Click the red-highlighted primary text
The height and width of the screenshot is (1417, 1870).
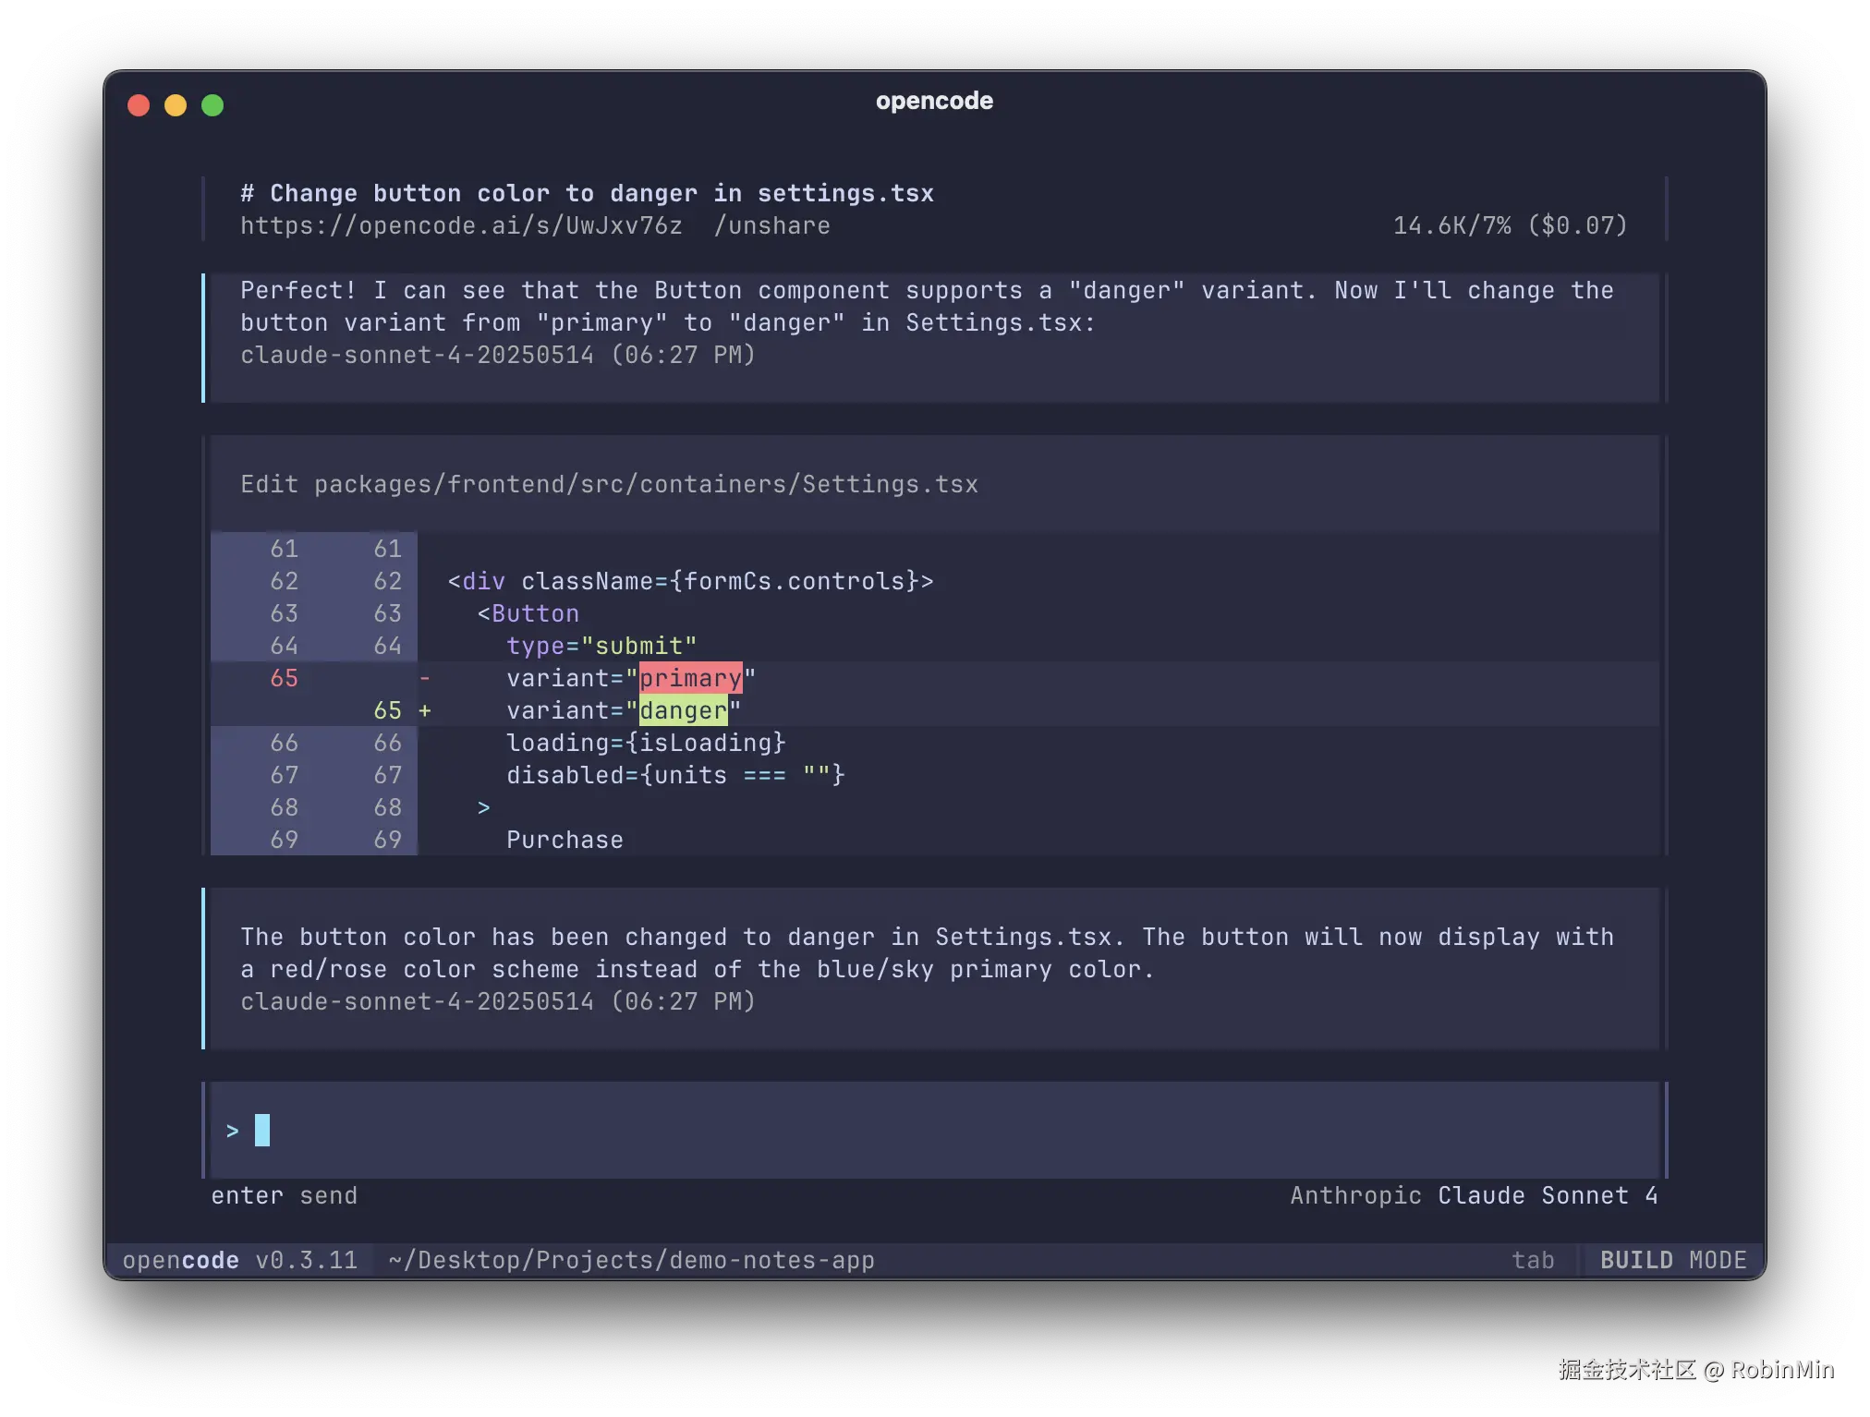tap(691, 678)
